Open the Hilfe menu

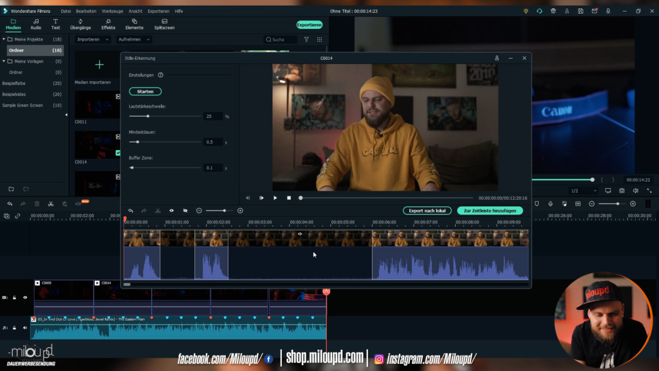tap(179, 12)
